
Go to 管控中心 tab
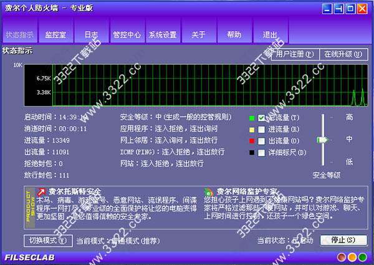tap(127, 31)
